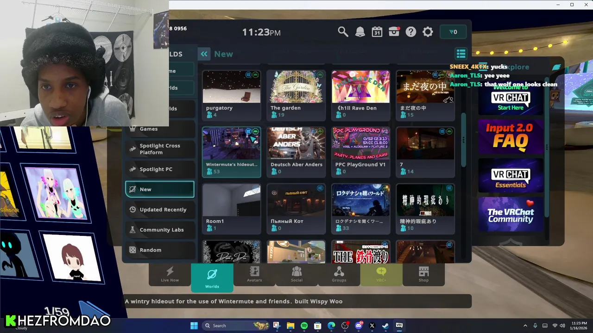
Task: Click the microphone tray icon
Action: [535, 326]
